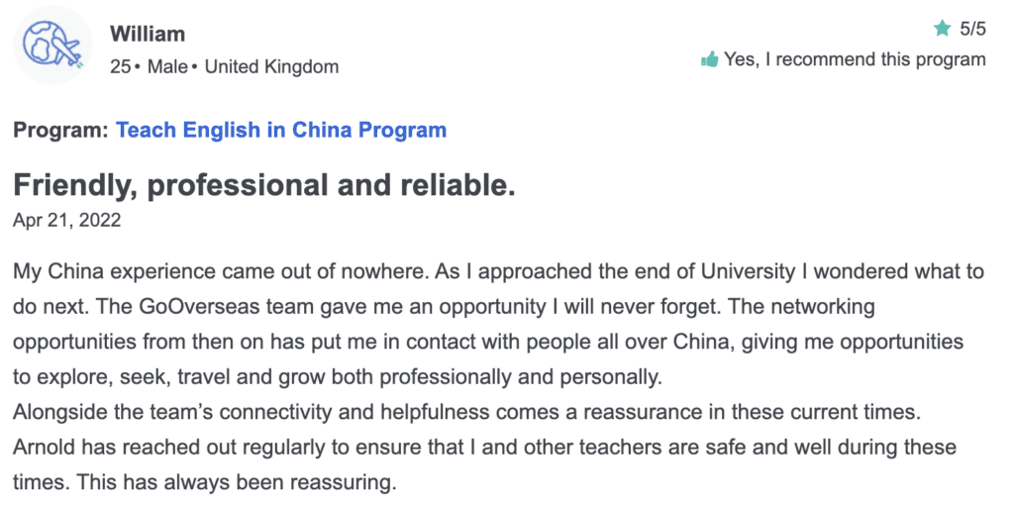The height and width of the screenshot is (507, 1014).
Task: Click the line starting "to explore, seek, travel"
Action: (338, 377)
